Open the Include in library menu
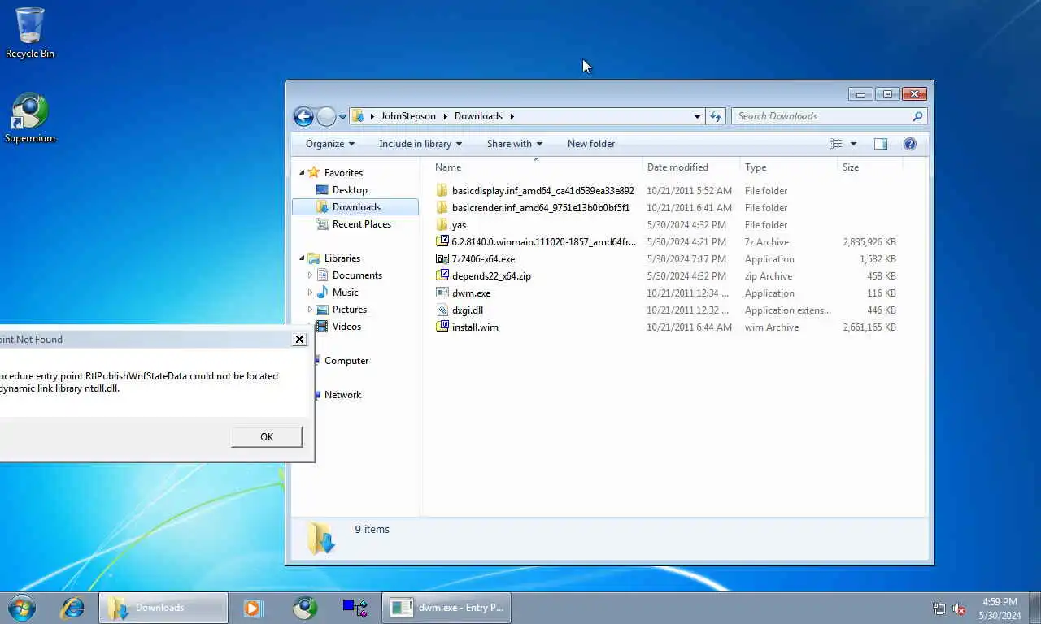 pyautogui.click(x=420, y=144)
